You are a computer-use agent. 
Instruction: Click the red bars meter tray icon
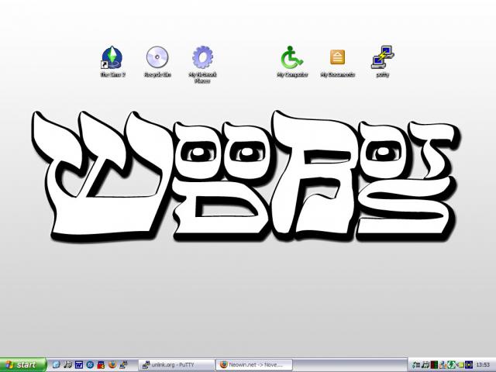tap(434, 365)
